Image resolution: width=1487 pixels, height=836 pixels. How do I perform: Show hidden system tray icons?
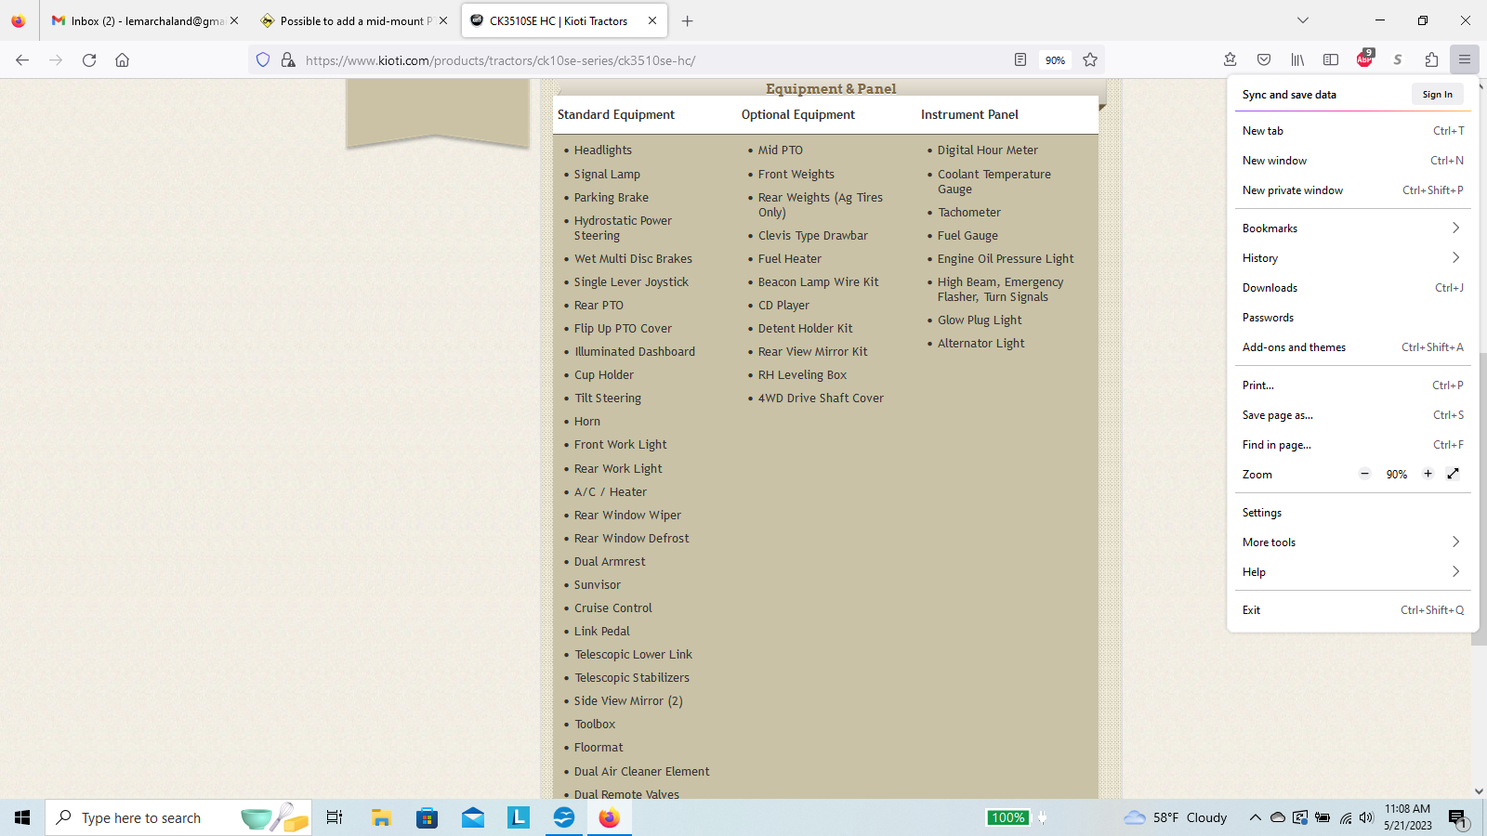click(x=1255, y=817)
